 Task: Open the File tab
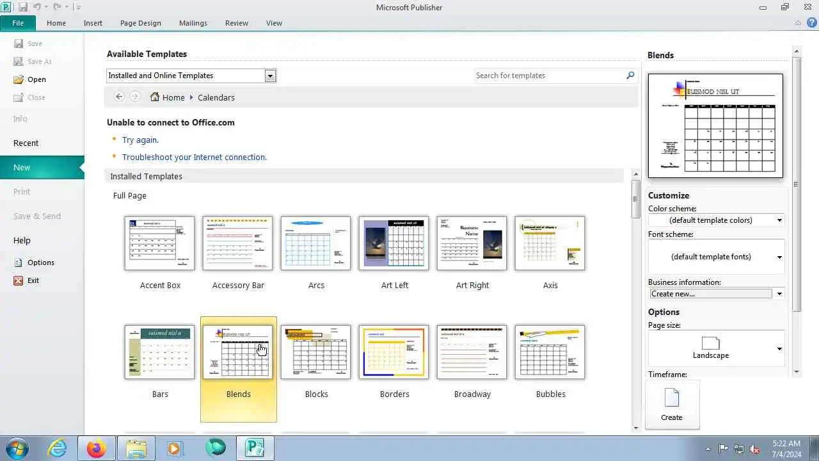click(18, 23)
